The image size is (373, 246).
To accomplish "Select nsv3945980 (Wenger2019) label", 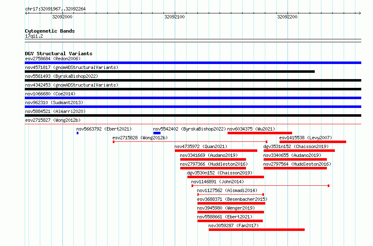I will (226, 208).
